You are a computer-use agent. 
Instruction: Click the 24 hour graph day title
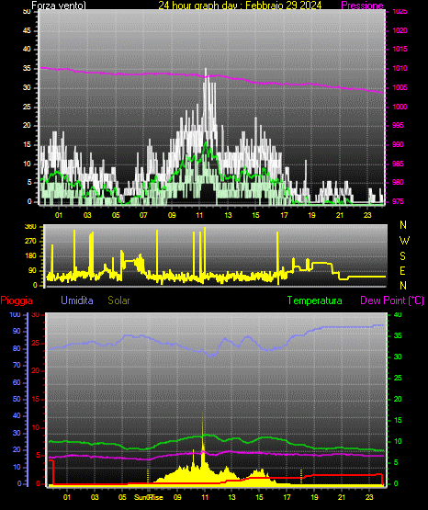pos(240,6)
